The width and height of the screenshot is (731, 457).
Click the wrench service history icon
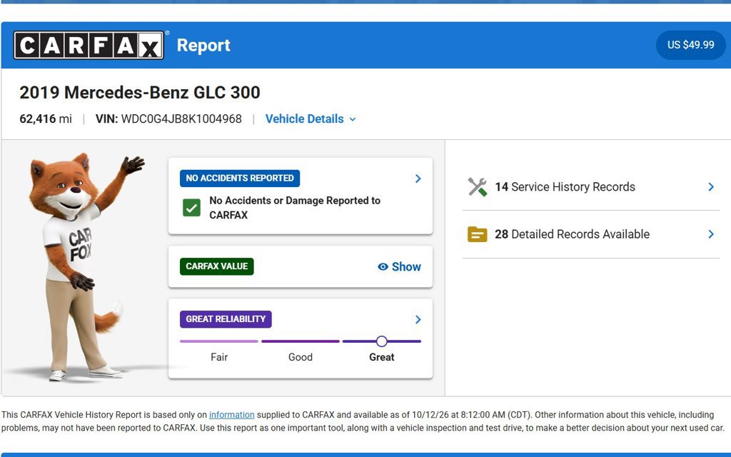click(x=478, y=187)
